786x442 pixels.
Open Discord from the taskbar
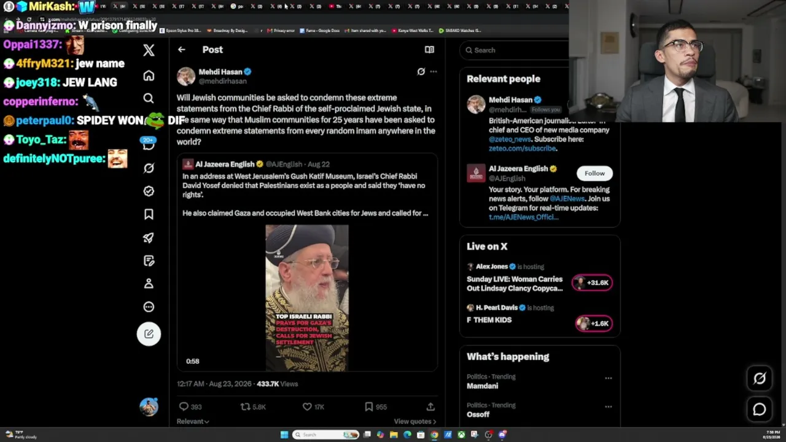502,435
